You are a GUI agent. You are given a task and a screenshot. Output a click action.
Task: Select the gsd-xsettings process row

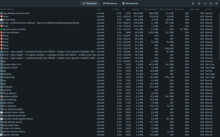click(x=109, y=99)
